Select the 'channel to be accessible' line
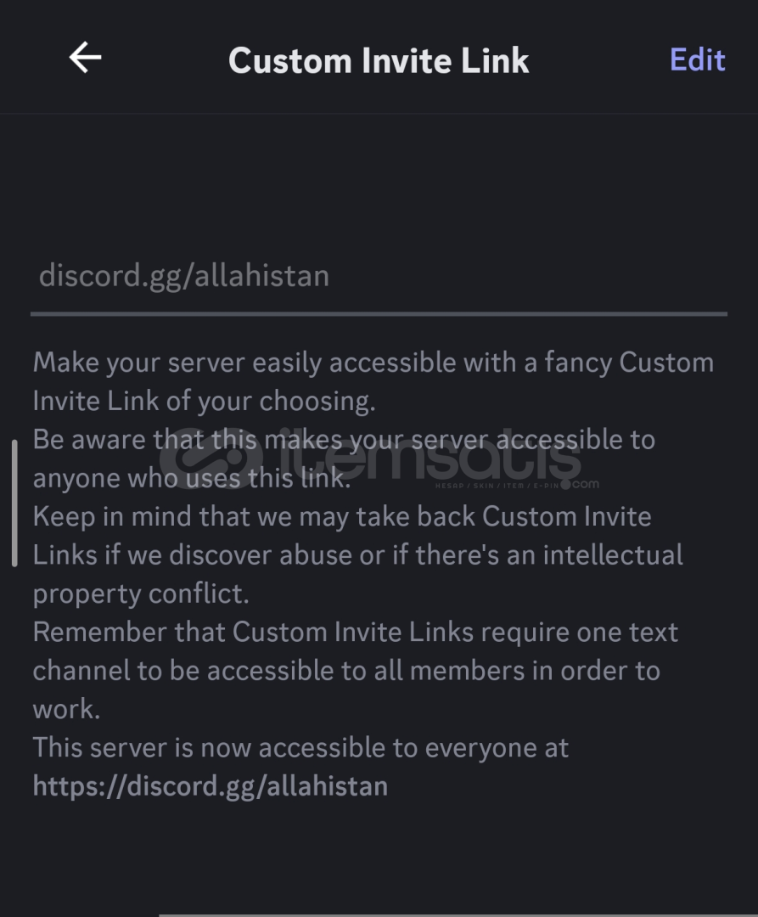Viewport: 758px width, 917px height. [x=346, y=671]
